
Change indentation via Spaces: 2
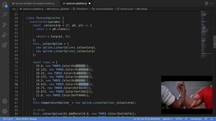click(x=167, y=119)
